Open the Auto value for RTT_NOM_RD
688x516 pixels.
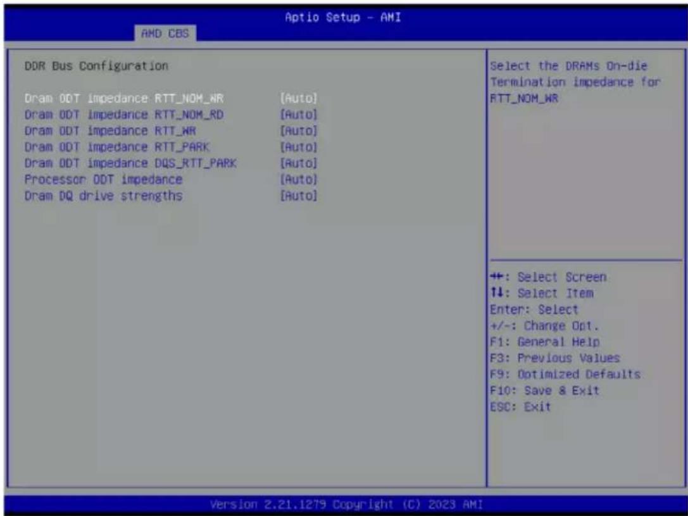298,115
